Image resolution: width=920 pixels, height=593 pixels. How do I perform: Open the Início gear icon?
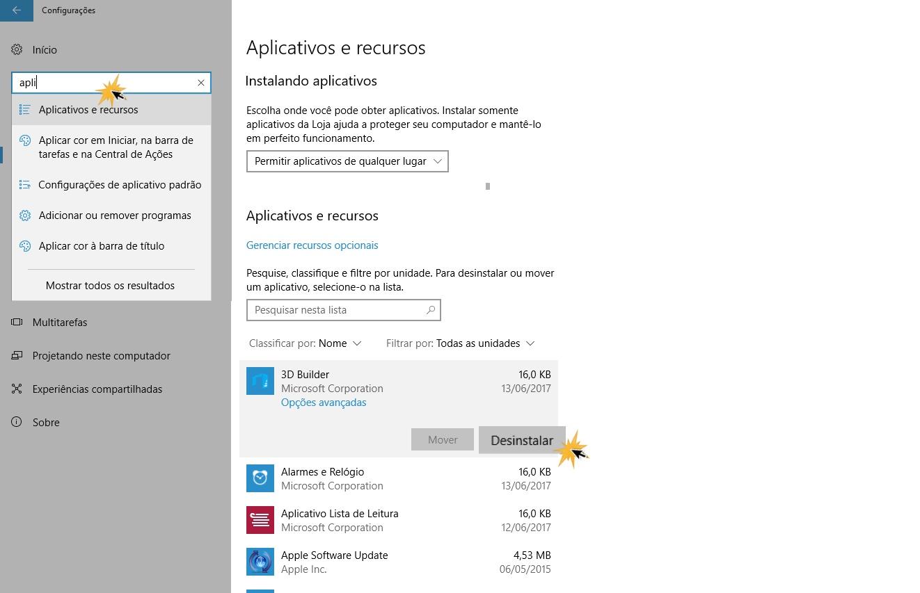click(17, 50)
